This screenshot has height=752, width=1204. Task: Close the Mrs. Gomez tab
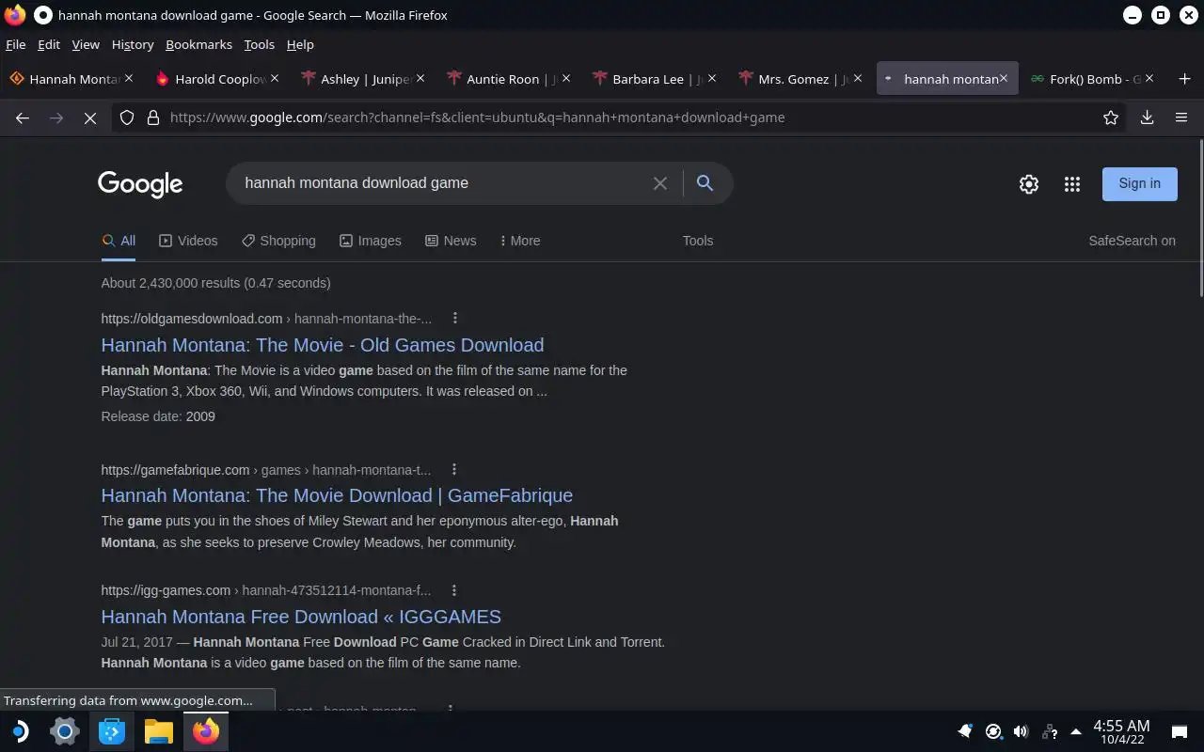pyautogui.click(x=858, y=78)
